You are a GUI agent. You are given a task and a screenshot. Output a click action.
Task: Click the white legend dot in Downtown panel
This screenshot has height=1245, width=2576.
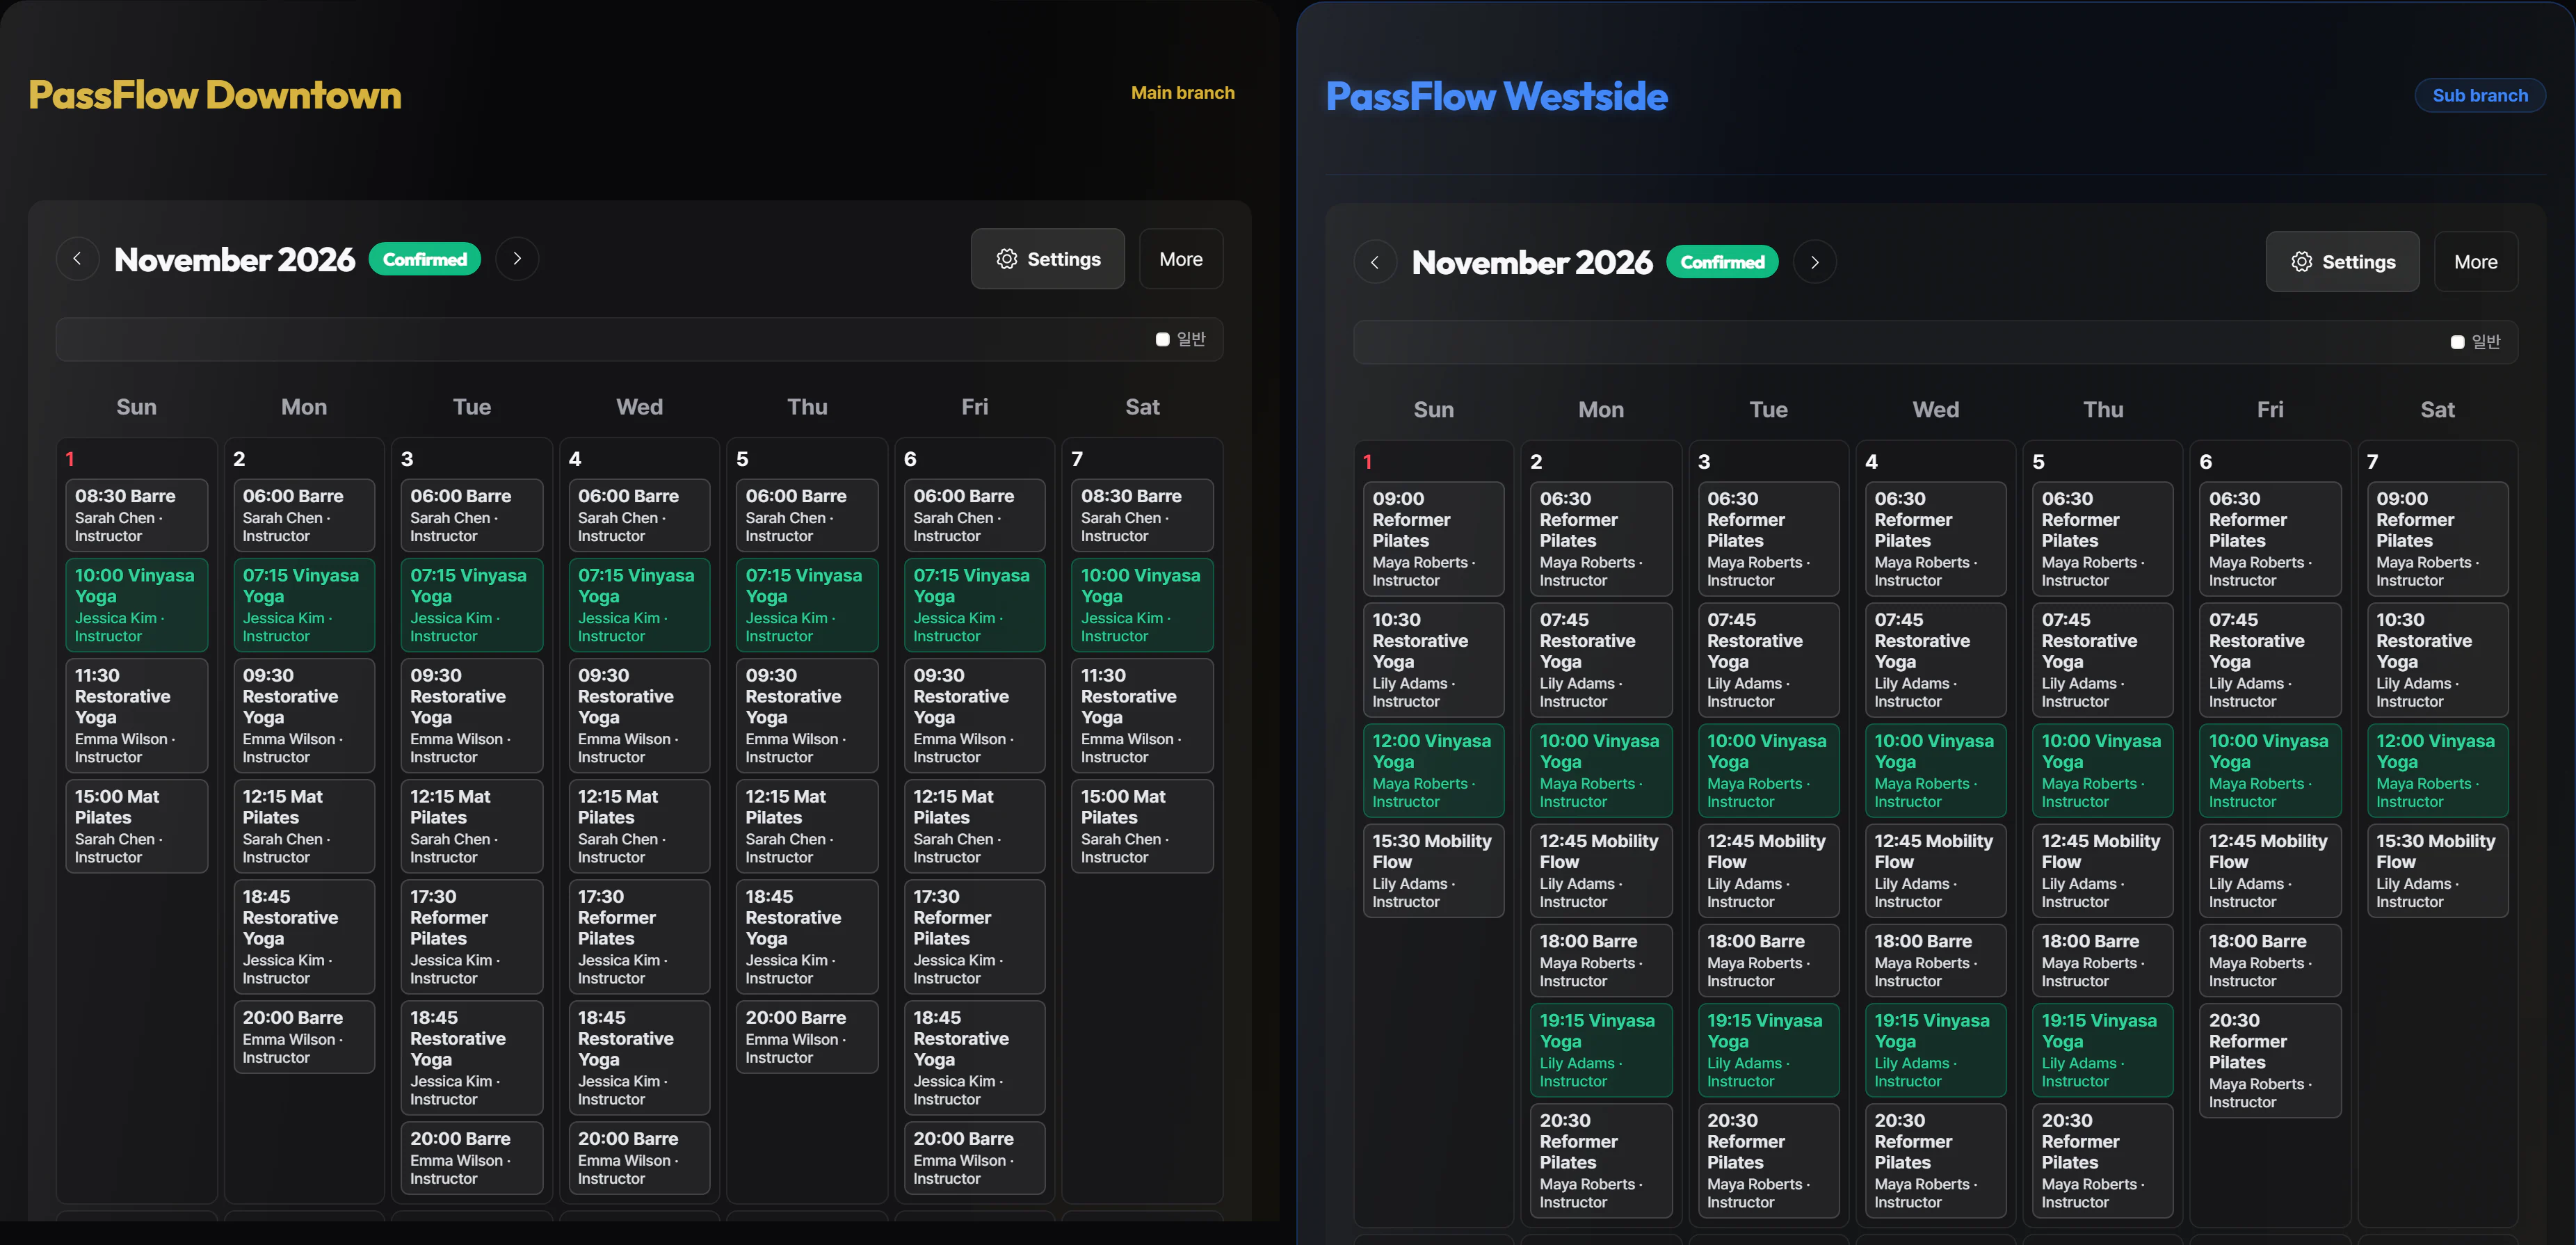[1162, 340]
